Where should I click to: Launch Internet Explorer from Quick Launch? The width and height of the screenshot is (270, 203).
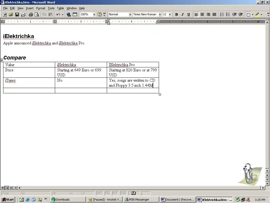[27, 200]
